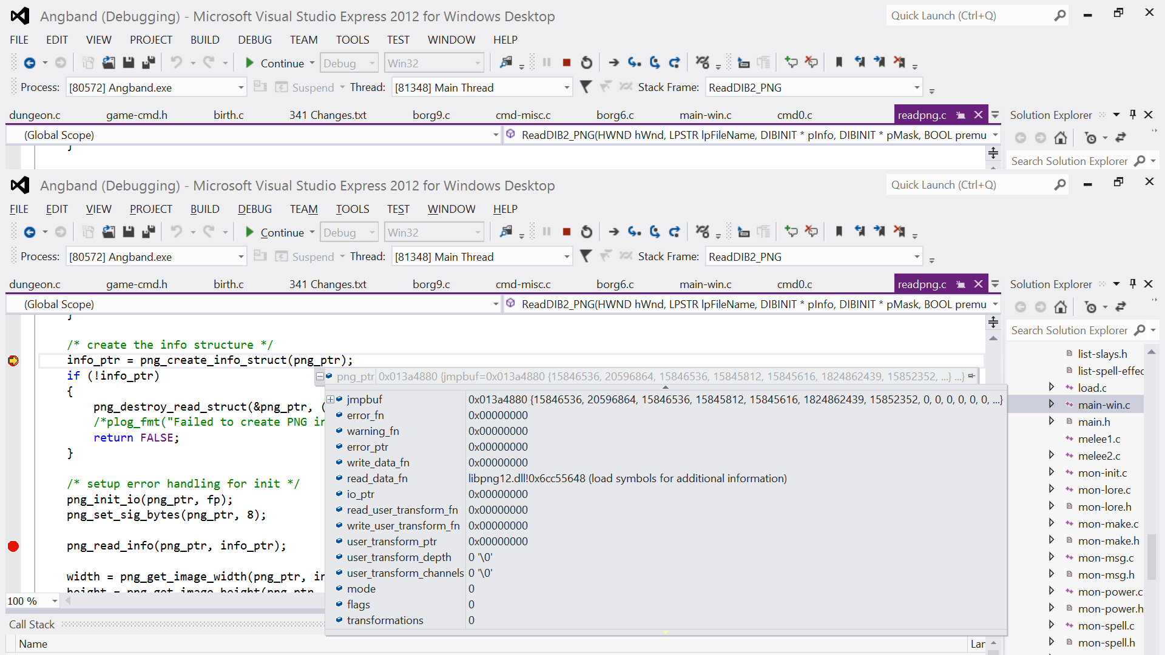The width and height of the screenshot is (1165, 655).
Task: Toggle breakpoint on info_ptr assignment line
Action: pyautogui.click(x=13, y=361)
